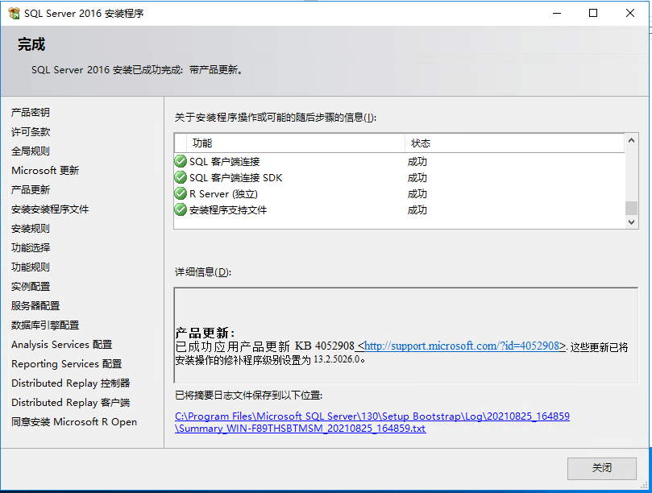Viewport: 652px width, 493px height.
Task: Click 成功 status of 安装程序支持文件
Action: (417, 210)
